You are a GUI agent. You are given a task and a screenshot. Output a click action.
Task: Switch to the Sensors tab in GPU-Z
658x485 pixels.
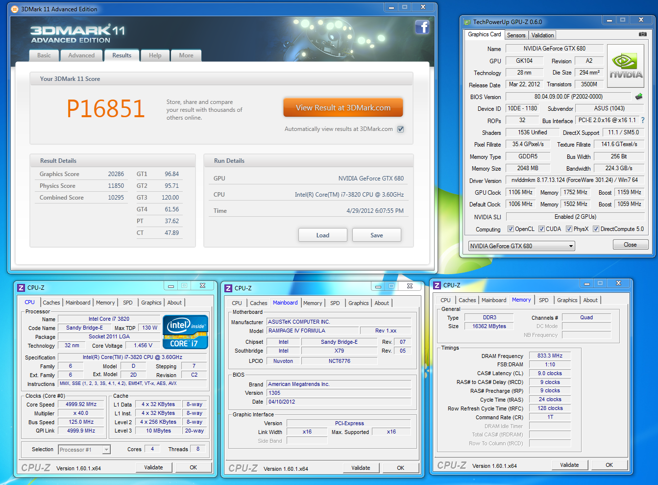(516, 35)
